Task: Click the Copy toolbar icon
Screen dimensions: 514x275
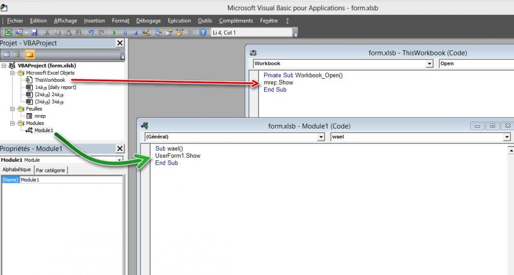Action: (58, 32)
